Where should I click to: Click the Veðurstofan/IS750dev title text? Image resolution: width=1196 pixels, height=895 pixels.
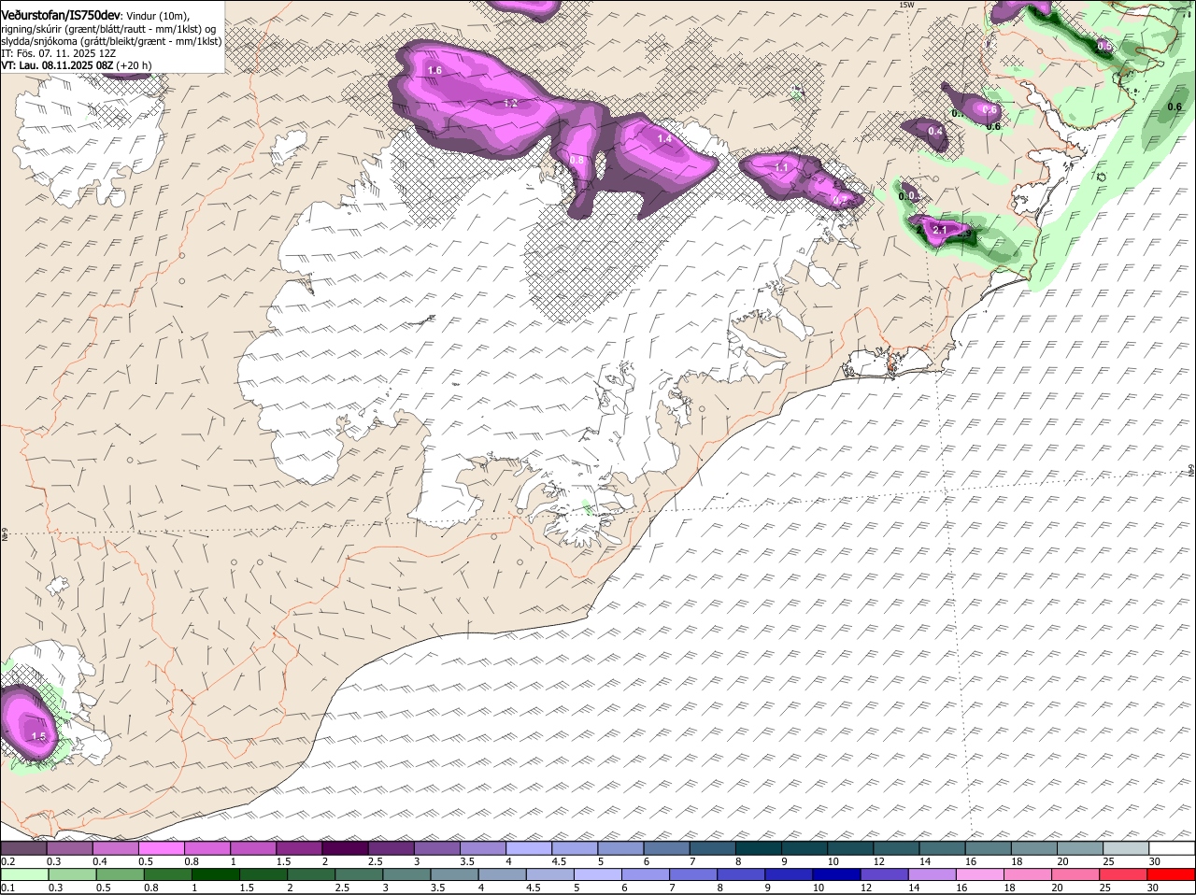60,16
